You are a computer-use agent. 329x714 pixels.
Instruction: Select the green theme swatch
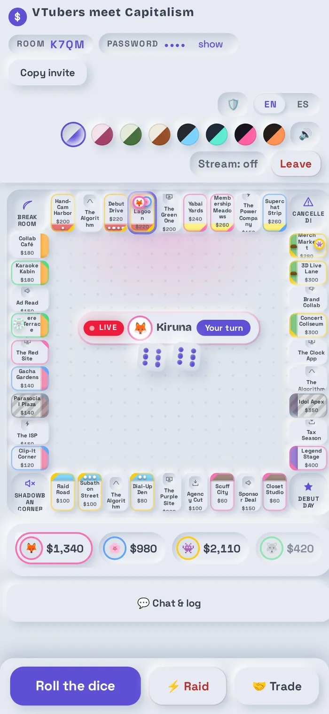(131, 135)
